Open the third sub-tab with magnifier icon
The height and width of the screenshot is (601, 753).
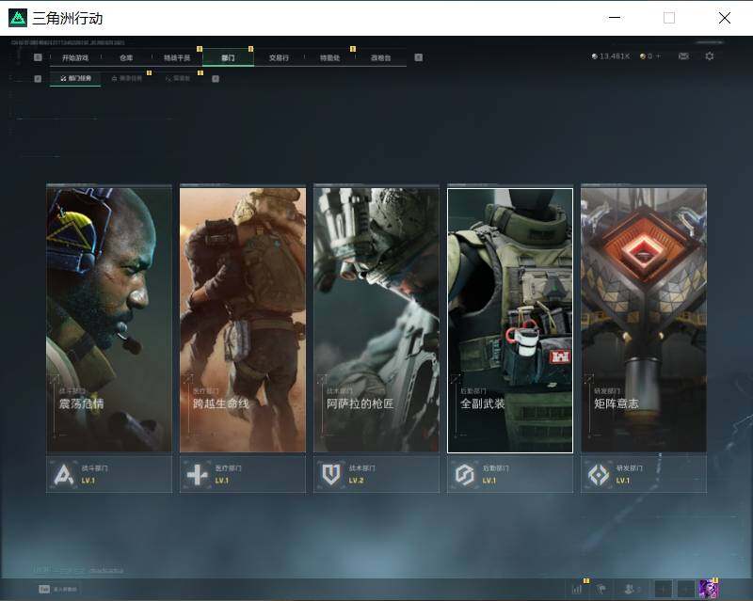(178, 78)
